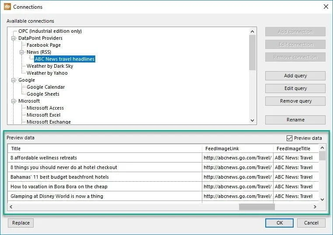Select OPC (Industrial edition only) entry

tap(50, 31)
